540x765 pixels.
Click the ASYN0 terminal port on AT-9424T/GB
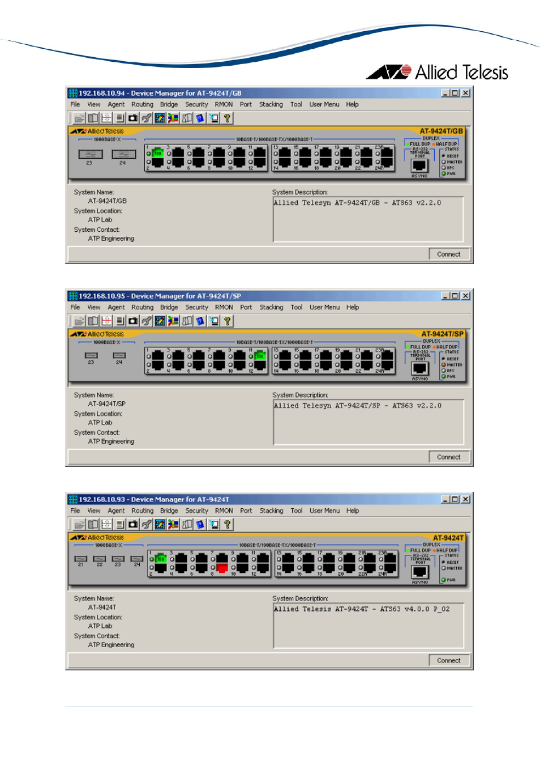419,165
